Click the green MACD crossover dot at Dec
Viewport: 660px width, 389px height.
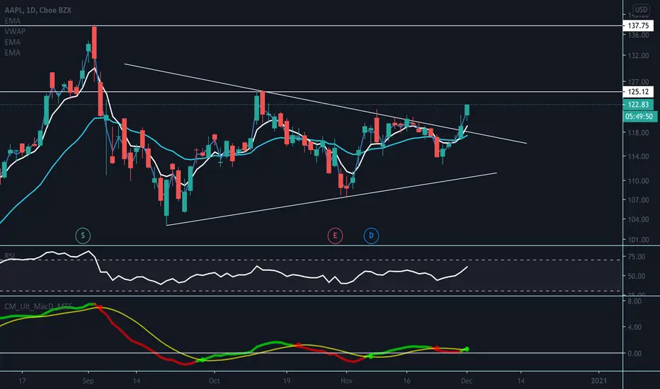(467, 349)
